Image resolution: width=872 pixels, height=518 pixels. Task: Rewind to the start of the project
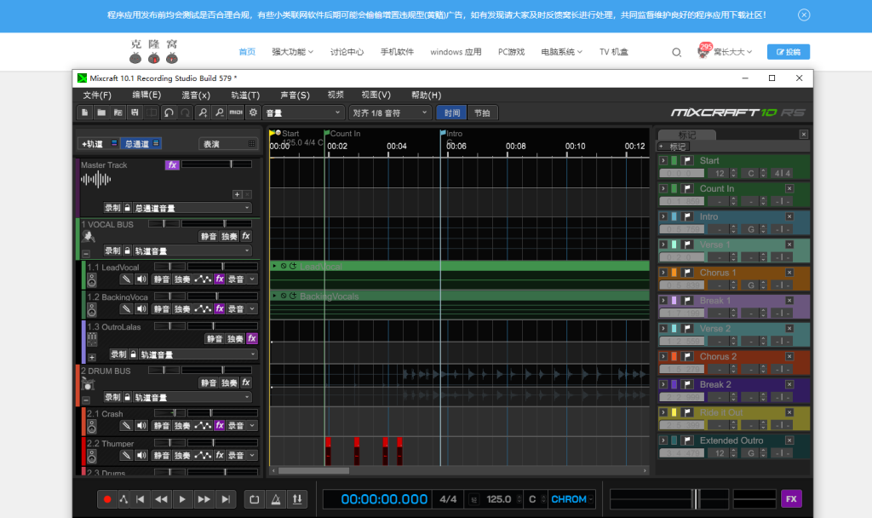point(141,499)
